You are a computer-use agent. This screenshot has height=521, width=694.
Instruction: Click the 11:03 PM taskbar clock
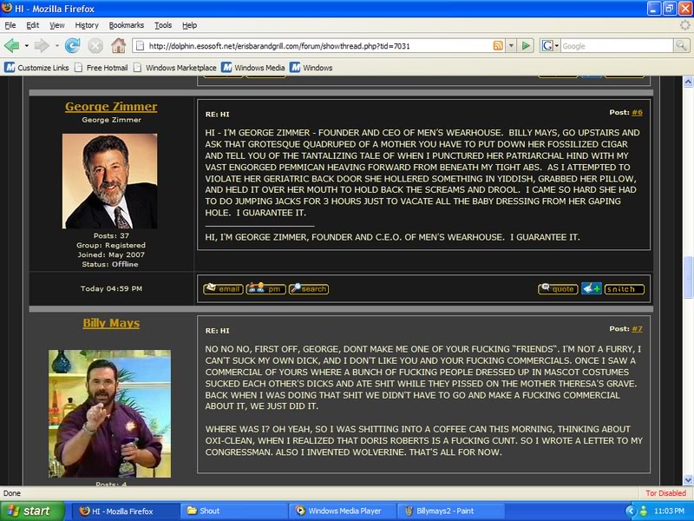(x=669, y=511)
